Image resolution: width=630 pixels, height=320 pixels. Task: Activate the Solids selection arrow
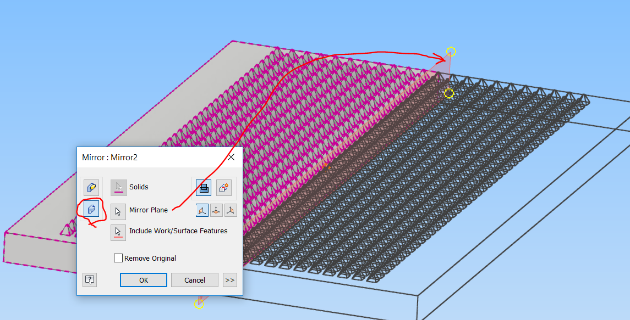[x=118, y=187]
